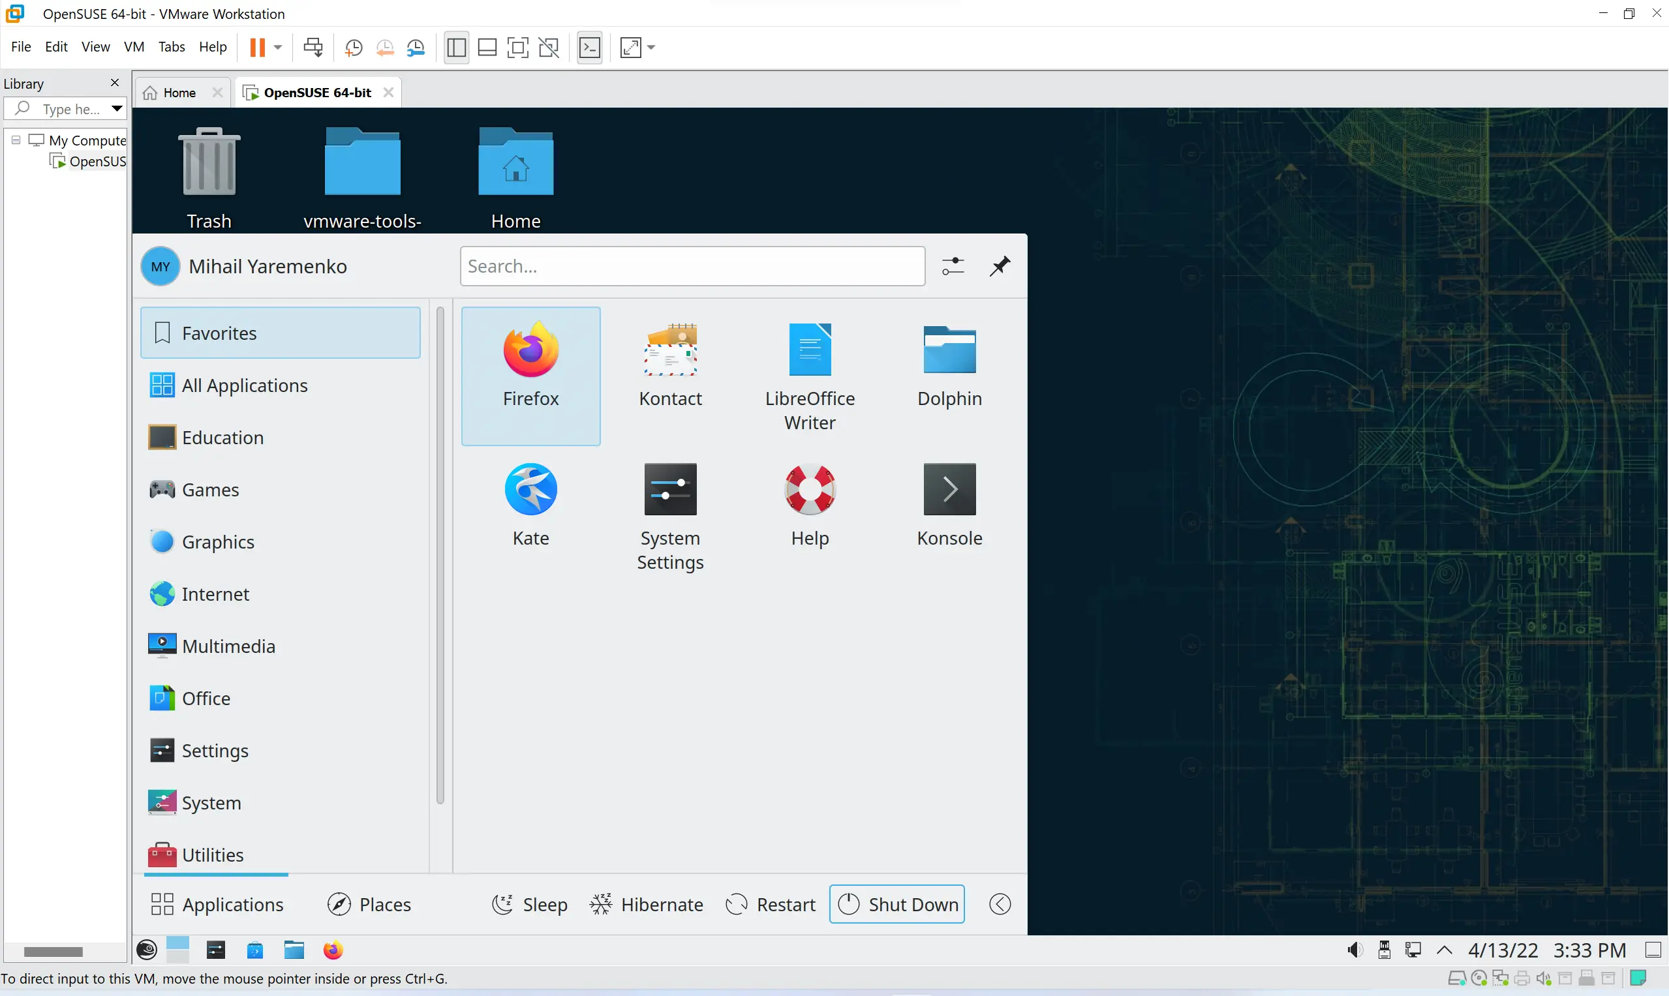Open Dolphin file manager
Screen dimensions: 1669x996
point(949,366)
